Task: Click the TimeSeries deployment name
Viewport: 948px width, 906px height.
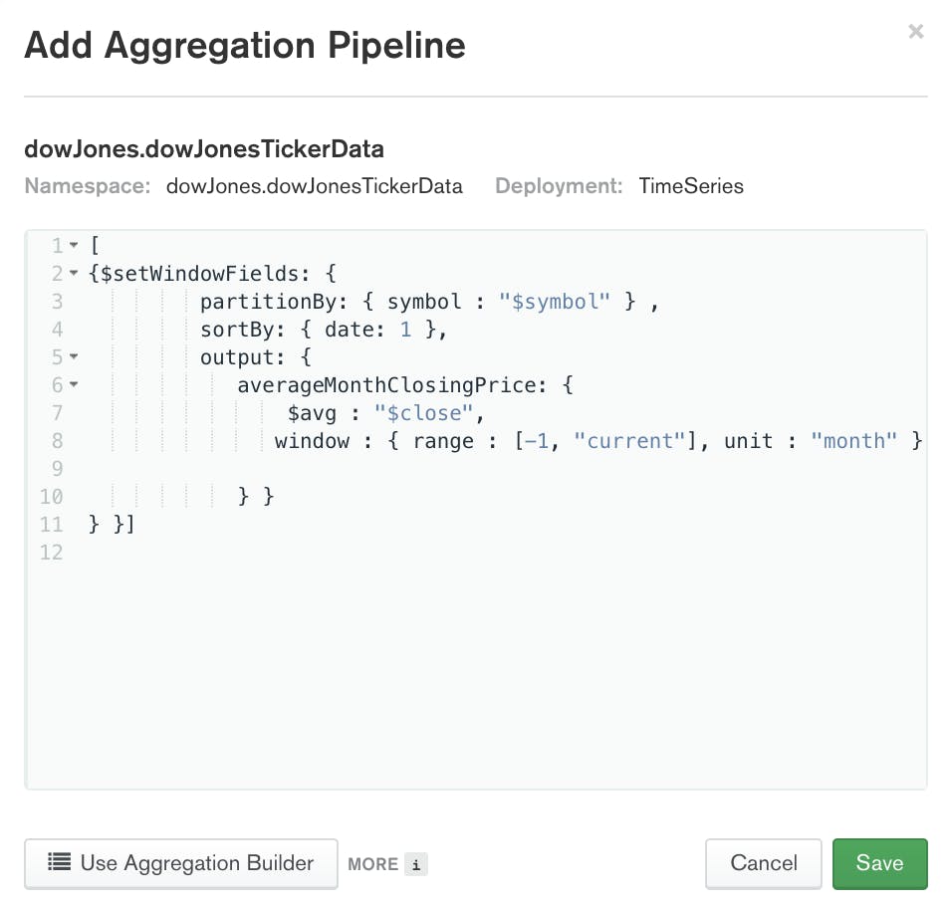Action: (691, 186)
